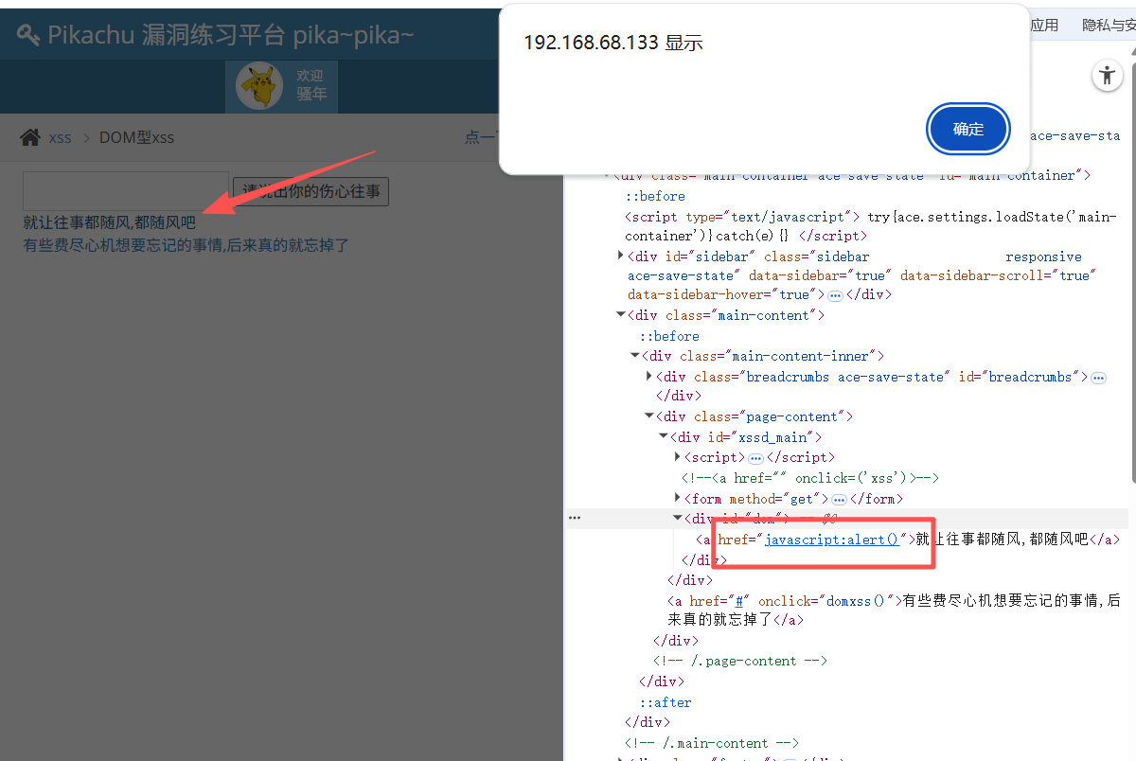
Task: Collapse the page-content div node
Action: (x=649, y=416)
